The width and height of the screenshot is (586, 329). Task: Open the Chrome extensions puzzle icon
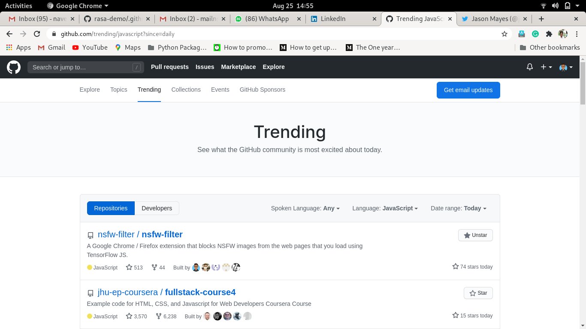coord(549,33)
